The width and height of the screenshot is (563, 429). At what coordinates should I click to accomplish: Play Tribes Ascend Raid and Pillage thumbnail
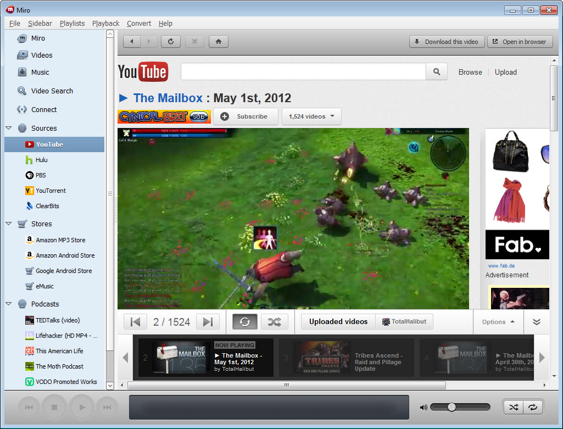click(321, 358)
